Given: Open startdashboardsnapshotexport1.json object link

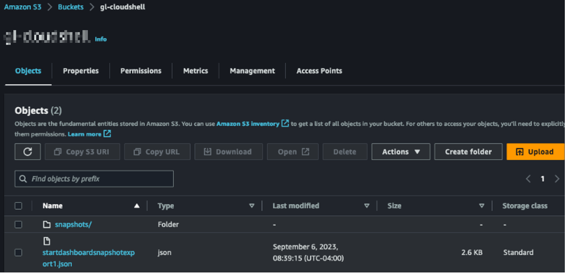Looking at the screenshot, I should point(89,258).
